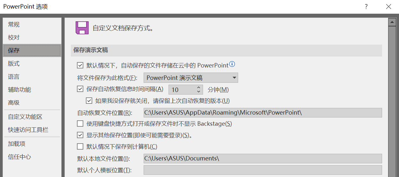The width and height of the screenshot is (399, 177).
Task: Open 自定义功能区 category
Action: click(x=32, y=117)
